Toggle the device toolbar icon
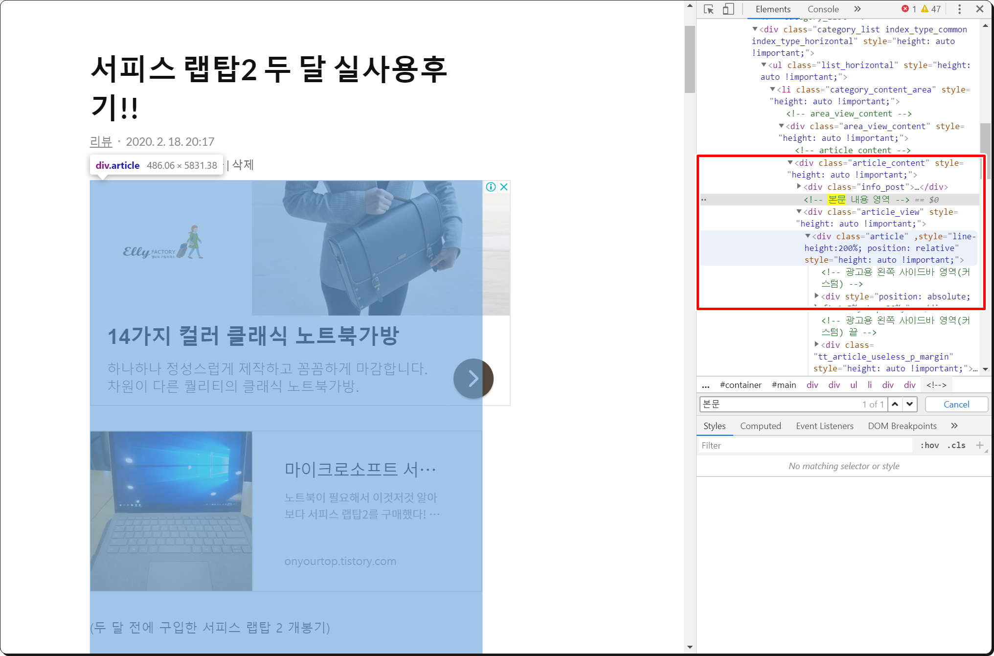The height and width of the screenshot is (656, 994). pyautogui.click(x=728, y=9)
